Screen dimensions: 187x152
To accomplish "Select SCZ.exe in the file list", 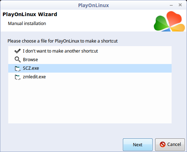I will pos(90,68).
